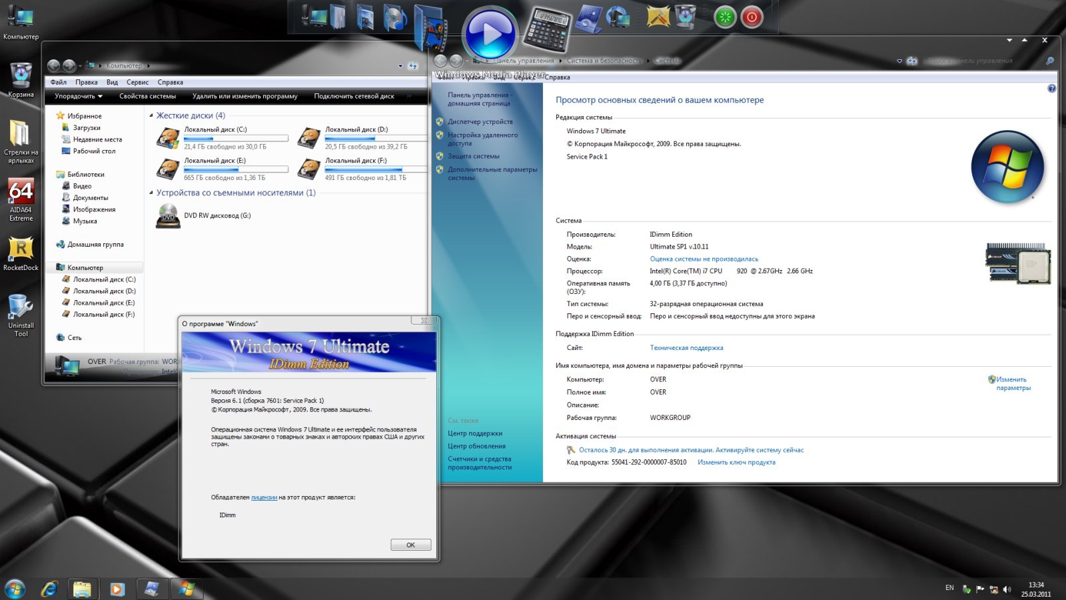Screen dimensions: 1066x600
Task: Select Локальный диск (D:) drive icon
Action: click(x=309, y=138)
